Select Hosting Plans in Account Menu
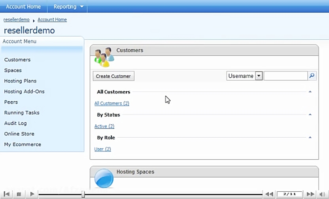 point(20,81)
